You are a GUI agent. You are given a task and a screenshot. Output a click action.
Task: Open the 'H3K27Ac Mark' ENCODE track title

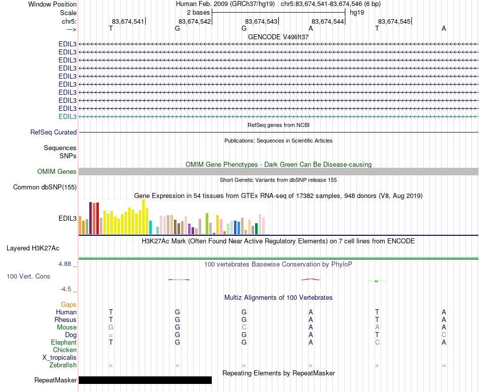(x=278, y=241)
